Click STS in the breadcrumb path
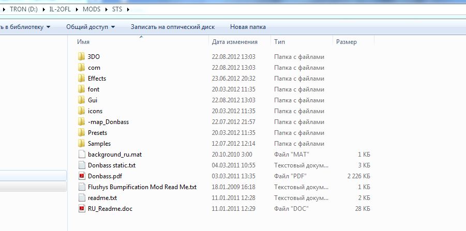 [117, 9]
